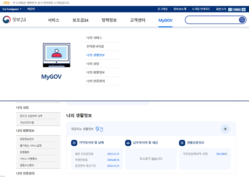Click the calendar icon beside 기억하셔야 할 날짜
This screenshot has width=249, height=177.
click(74, 143)
